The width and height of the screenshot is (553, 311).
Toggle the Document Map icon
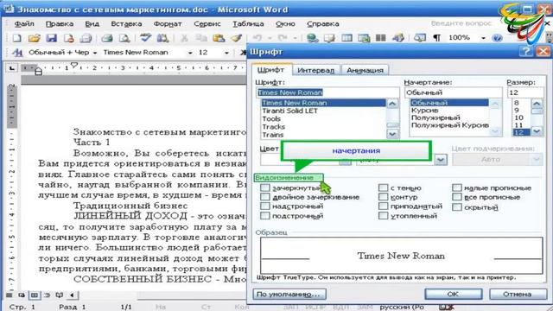pos(420,38)
